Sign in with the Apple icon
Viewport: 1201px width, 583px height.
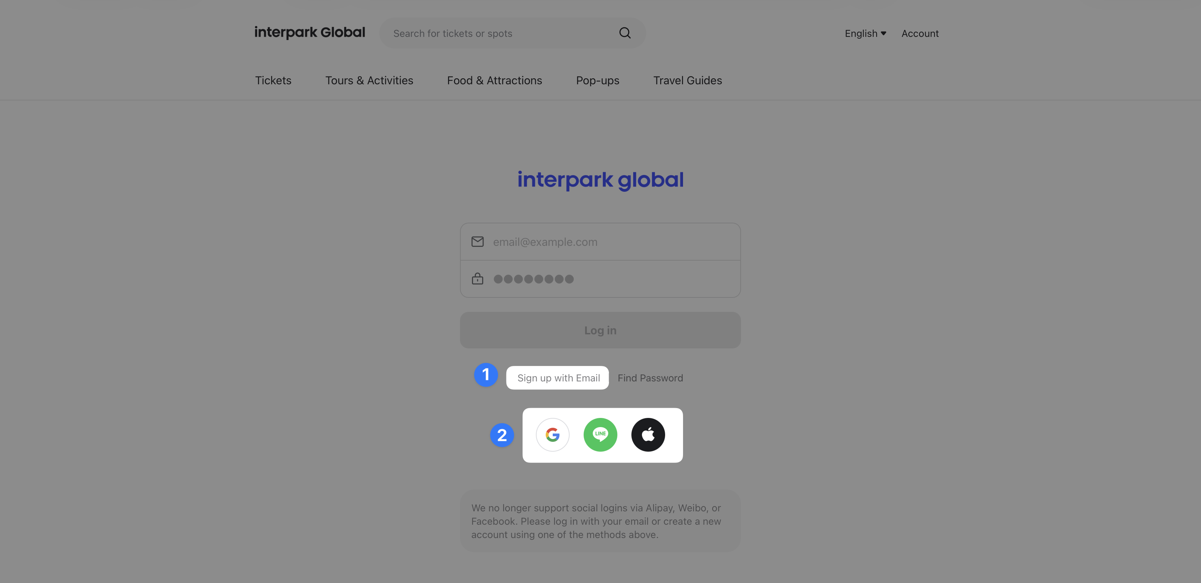coord(648,435)
